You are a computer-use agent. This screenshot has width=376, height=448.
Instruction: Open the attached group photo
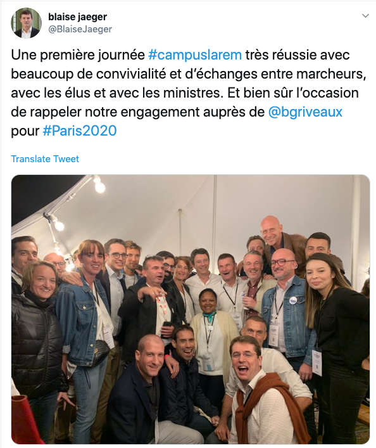(x=191, y=309)
